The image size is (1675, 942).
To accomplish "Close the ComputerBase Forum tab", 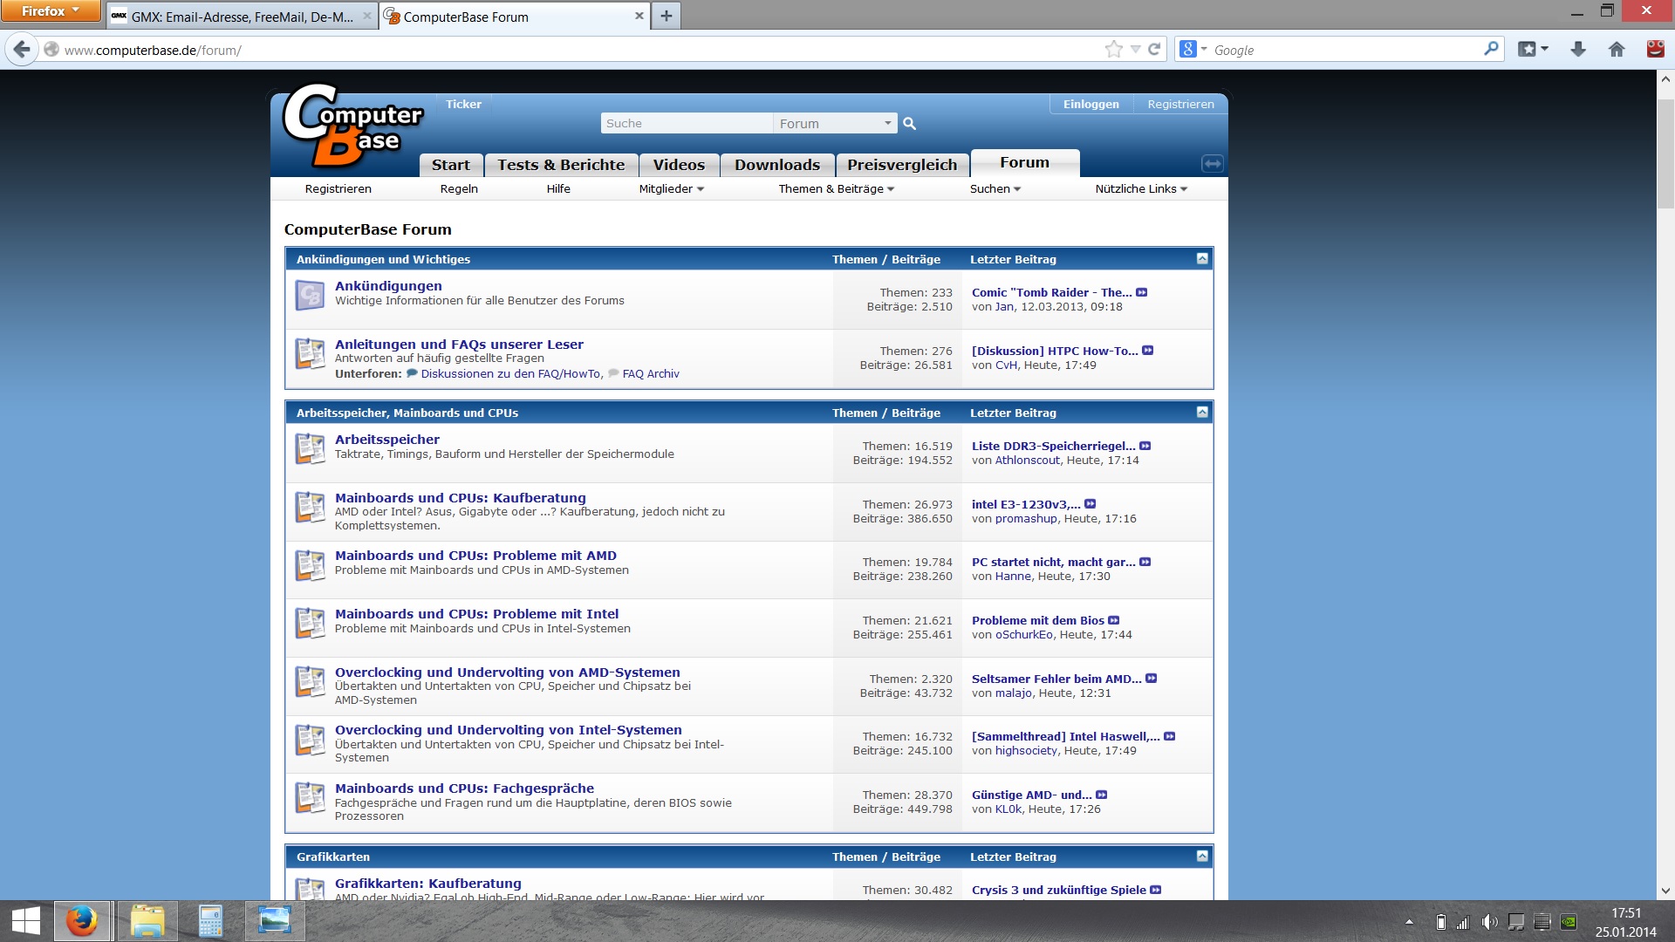I will point(639,16).
